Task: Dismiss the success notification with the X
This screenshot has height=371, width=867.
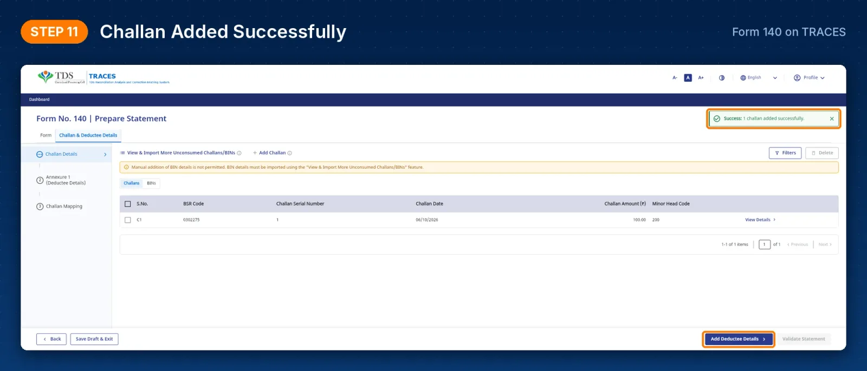Action: coord(832,118)
